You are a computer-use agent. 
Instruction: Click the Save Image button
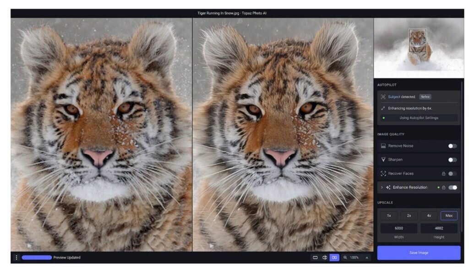tap(419, 253)
